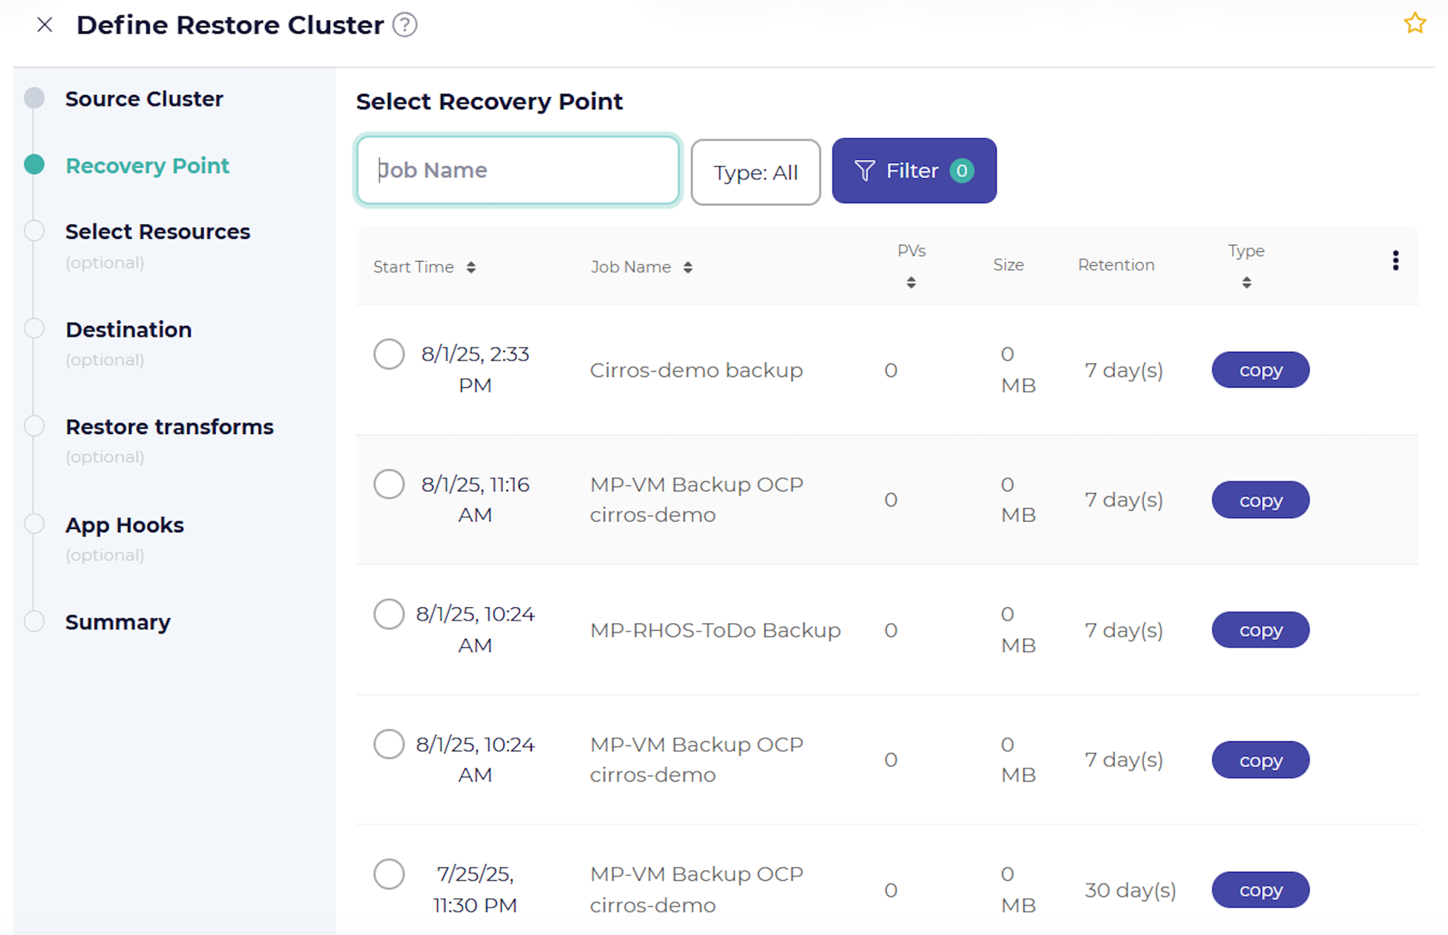The image size is (1448, 935).
Task: Open the column options kebab menu
Action: pyautogui.click(x=1394, y=261)
